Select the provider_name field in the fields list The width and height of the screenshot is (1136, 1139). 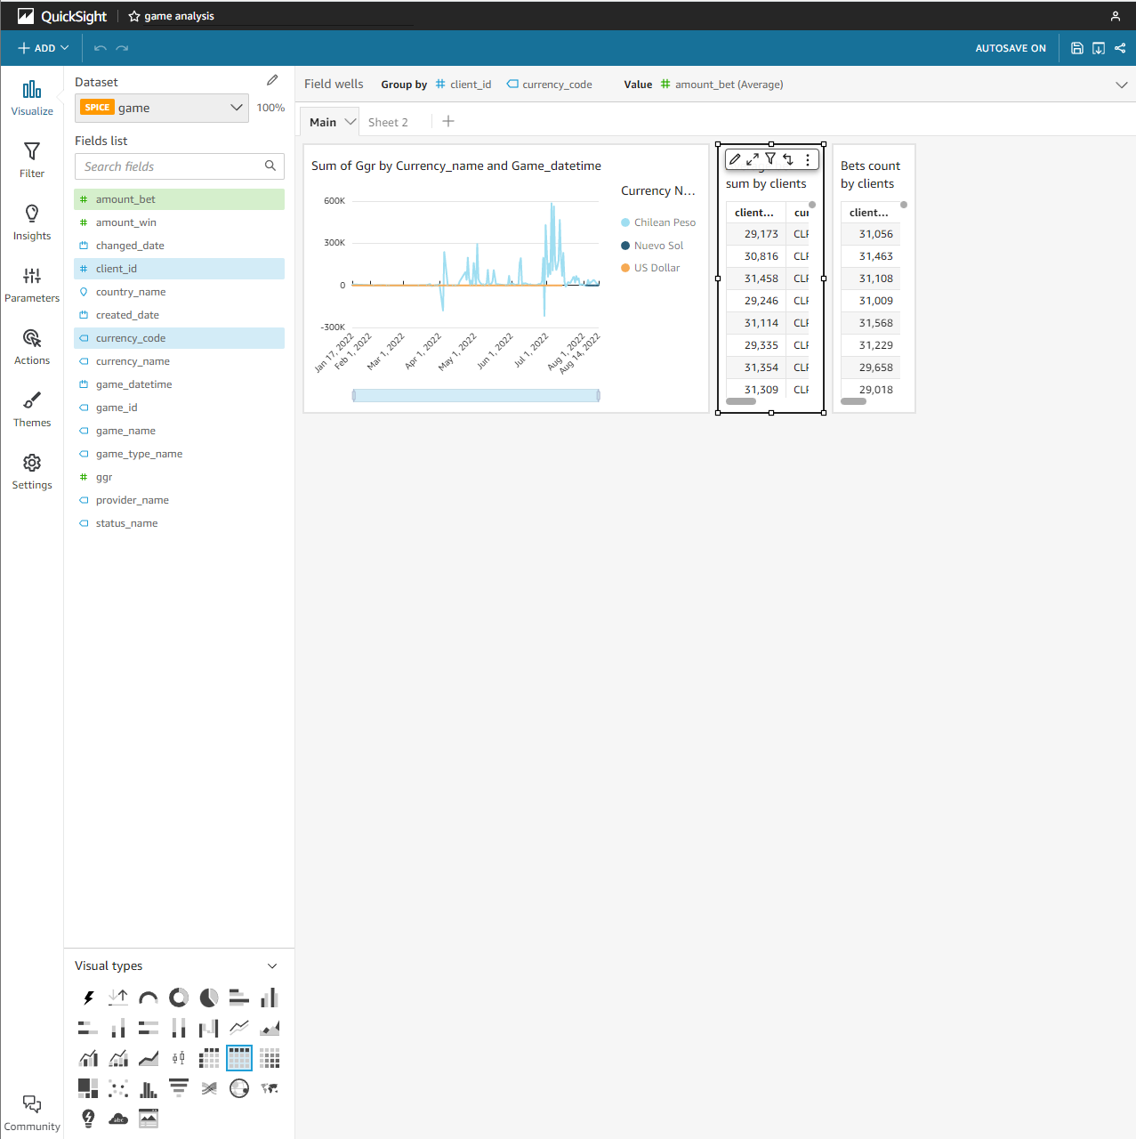click(x=180, y=500)
